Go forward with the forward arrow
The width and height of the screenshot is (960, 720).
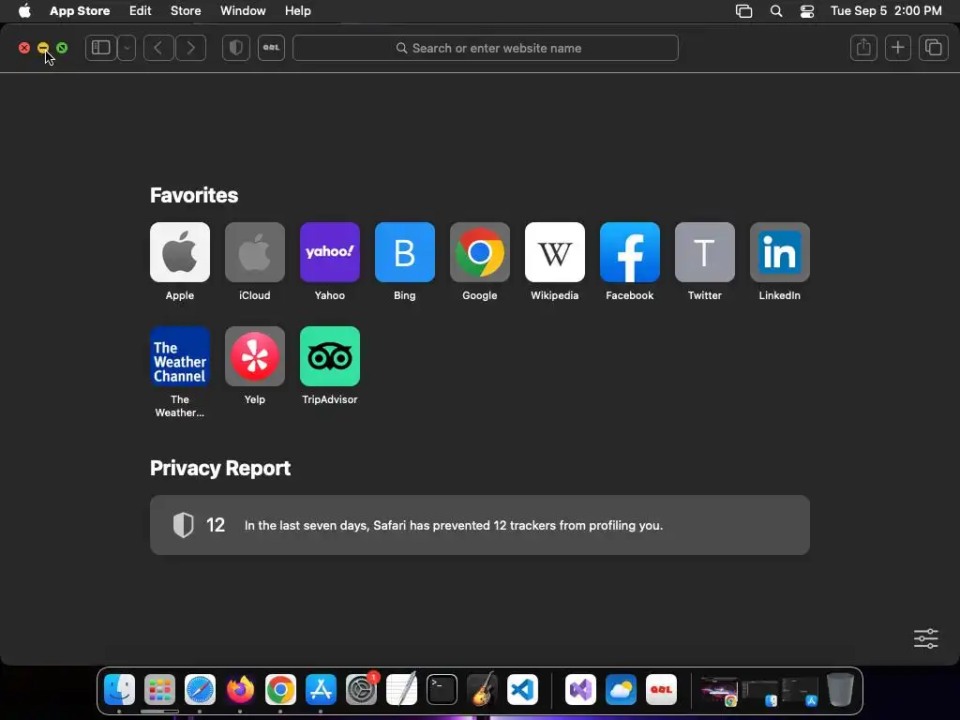coord(190,48)
